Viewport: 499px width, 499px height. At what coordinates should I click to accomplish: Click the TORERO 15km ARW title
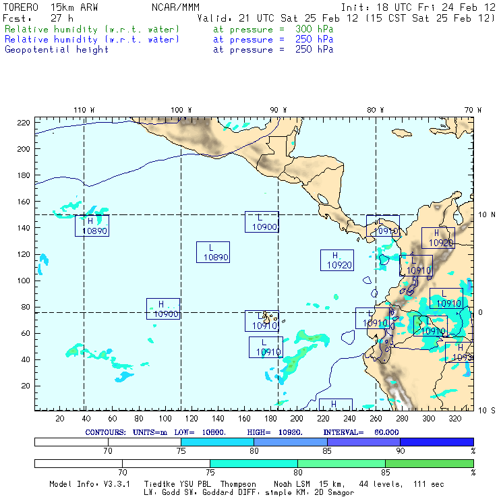[x=51, y=7]
